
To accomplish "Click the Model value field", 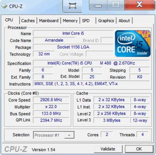I will [x=92, y=70].
